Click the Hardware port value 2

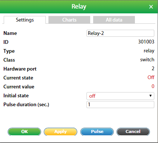tap(153, 68)
